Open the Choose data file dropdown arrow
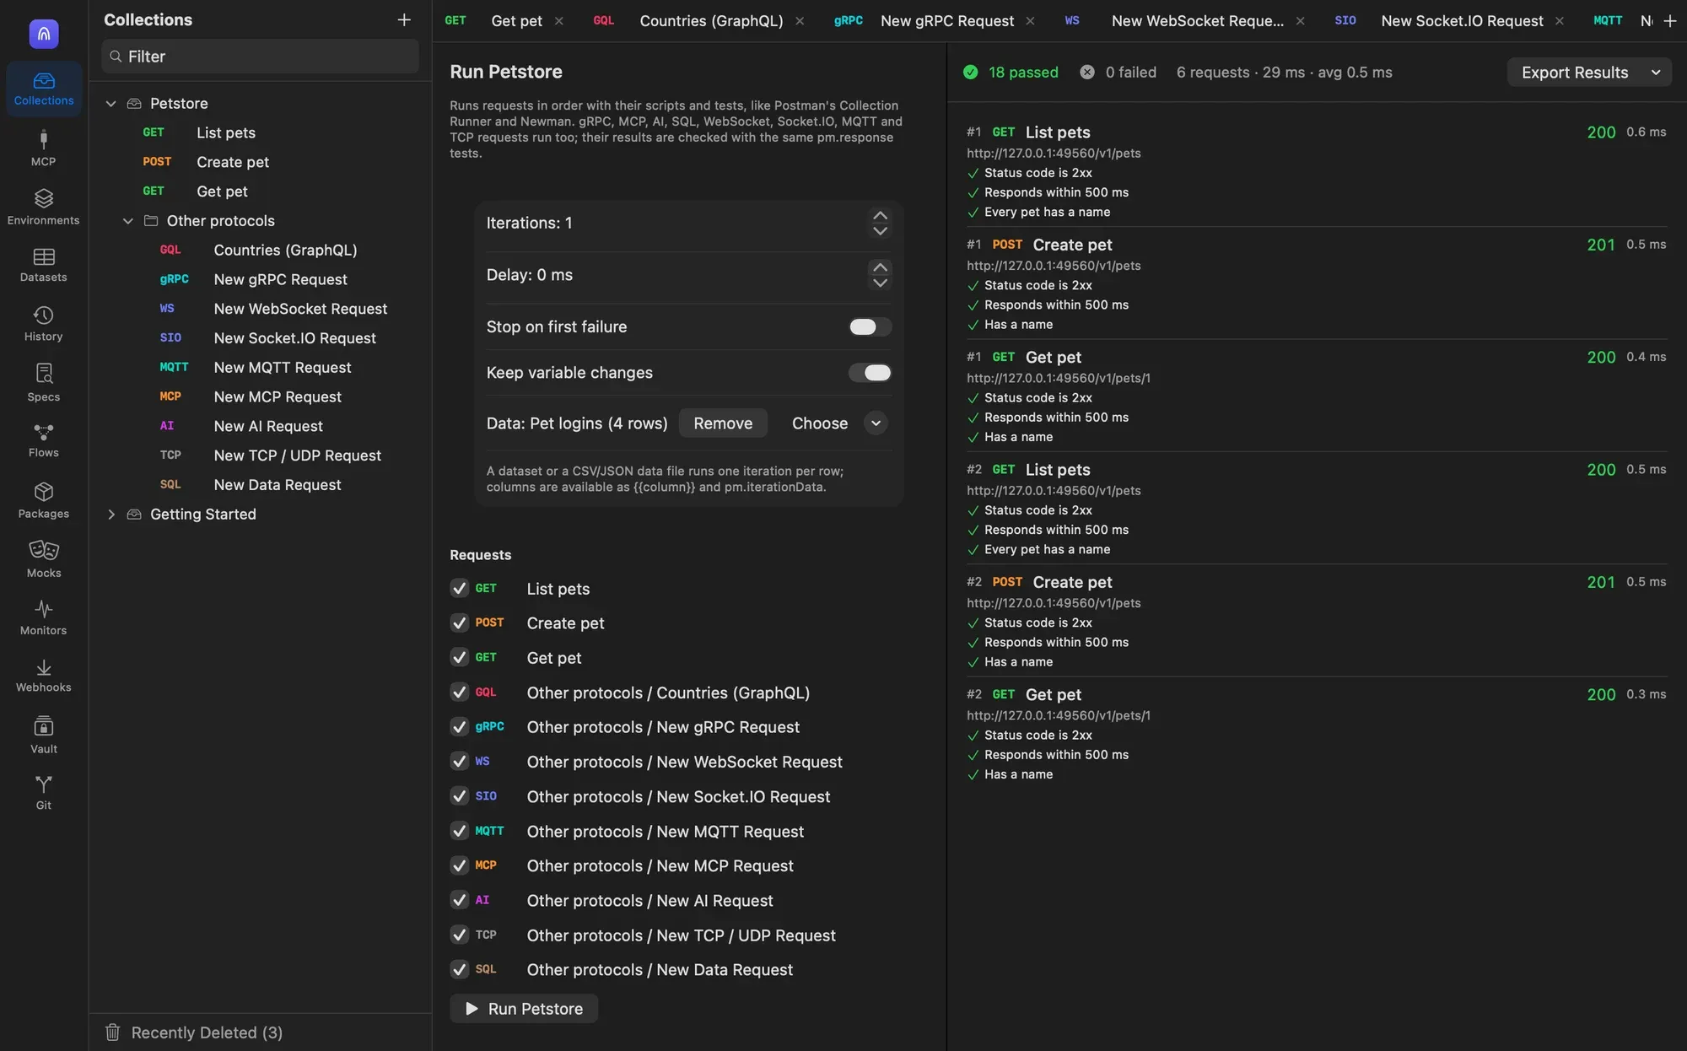 coord(876,423)
